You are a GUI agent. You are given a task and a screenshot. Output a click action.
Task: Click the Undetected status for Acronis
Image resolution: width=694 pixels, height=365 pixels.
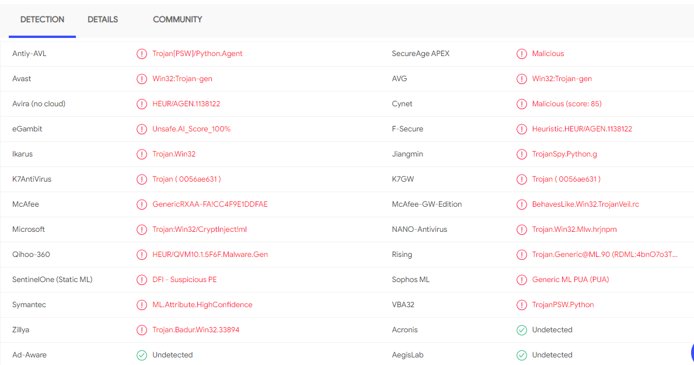552,329
